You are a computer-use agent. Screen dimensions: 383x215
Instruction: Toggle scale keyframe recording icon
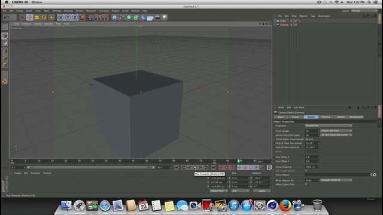click(x=245, y=167)
